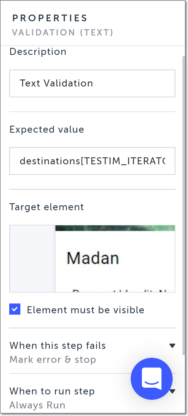Untick the 'Element must be visible' checkbox

[x=15, y=309]
